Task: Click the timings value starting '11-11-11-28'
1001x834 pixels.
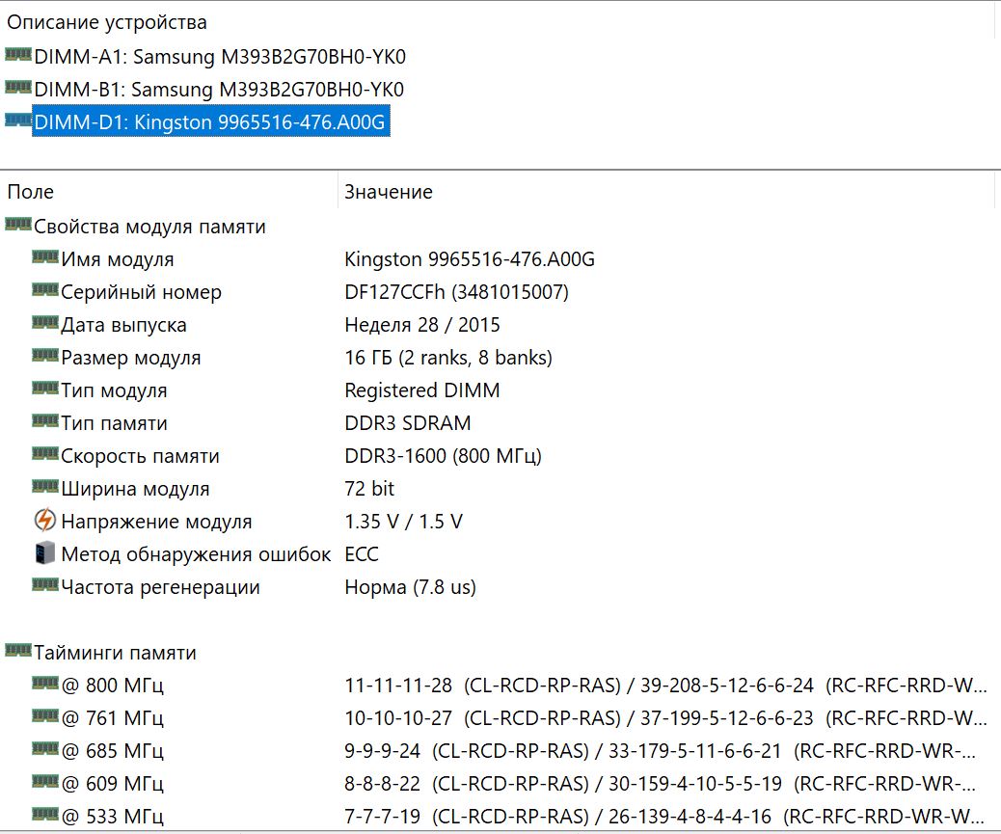Action: point(665,686)
